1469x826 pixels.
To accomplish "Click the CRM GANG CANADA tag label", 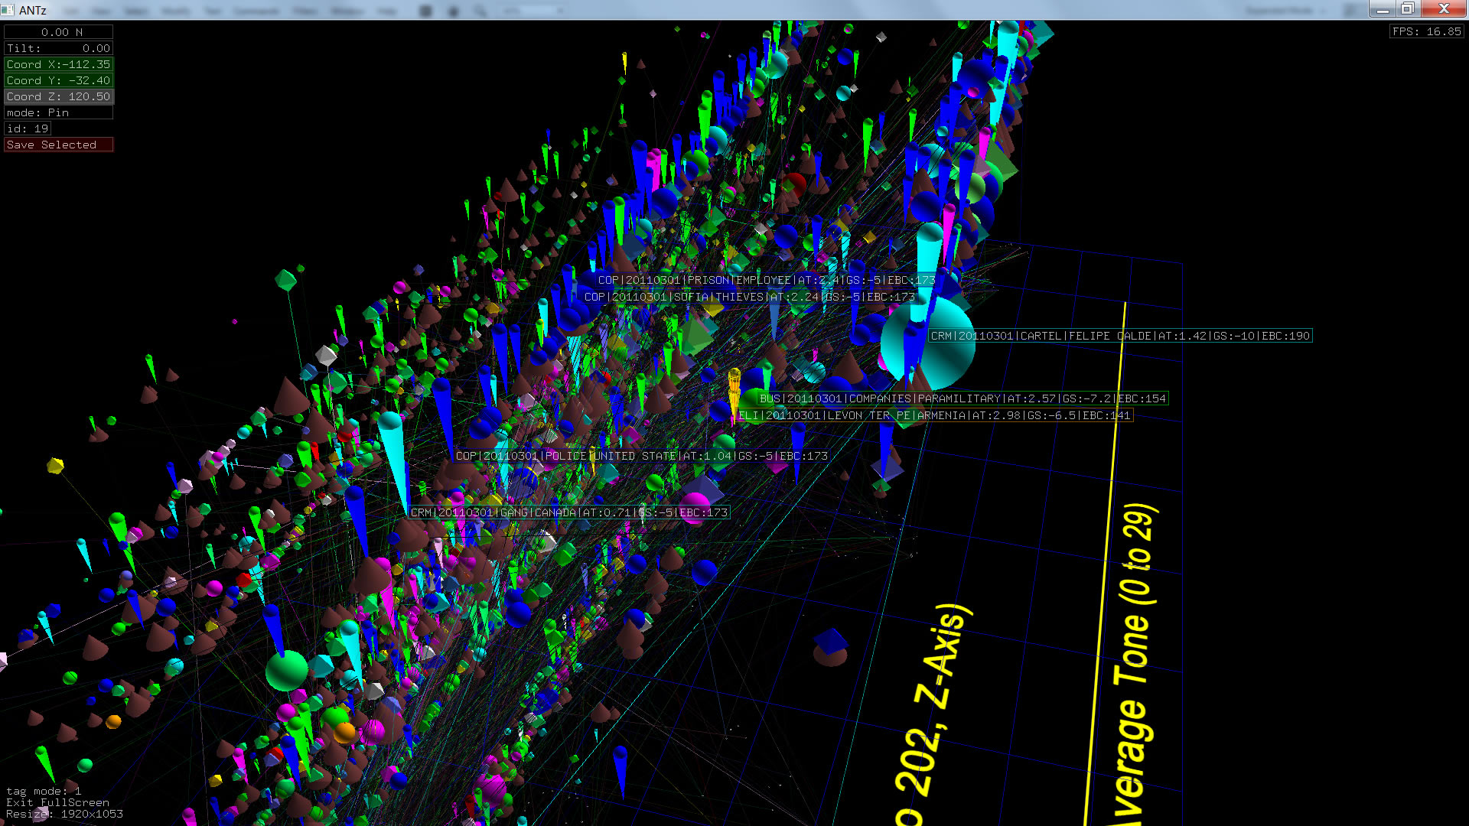I will [x=569, y=512].
